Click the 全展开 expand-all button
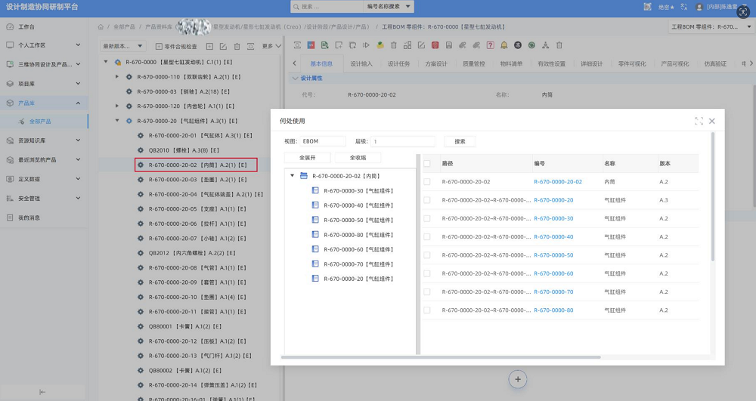The image size is (756, 401). [x=307, y=158]
